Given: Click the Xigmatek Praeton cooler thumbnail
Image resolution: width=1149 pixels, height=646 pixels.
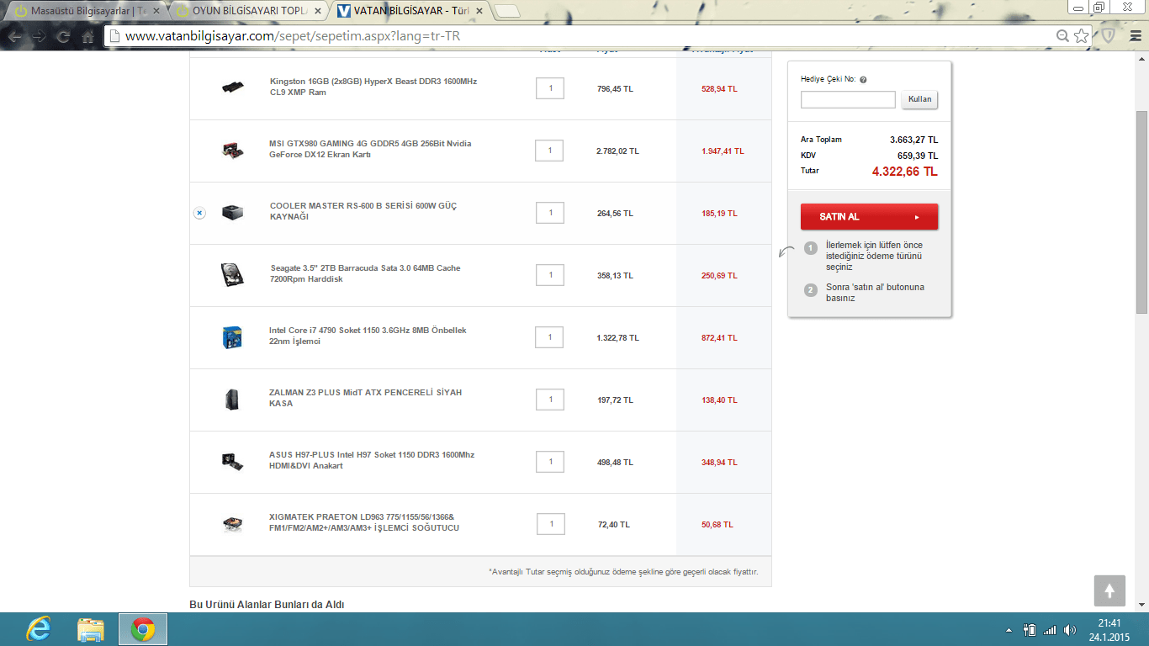Looking at the screenshot, I should coord(233,524).
